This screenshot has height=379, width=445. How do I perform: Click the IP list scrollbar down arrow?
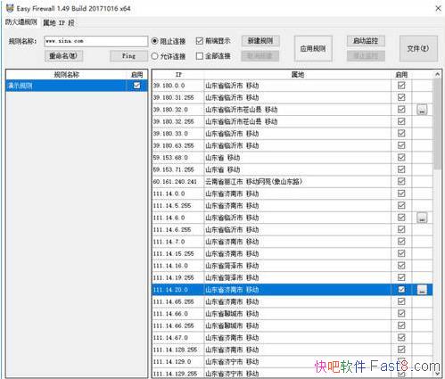coord(437,374)
